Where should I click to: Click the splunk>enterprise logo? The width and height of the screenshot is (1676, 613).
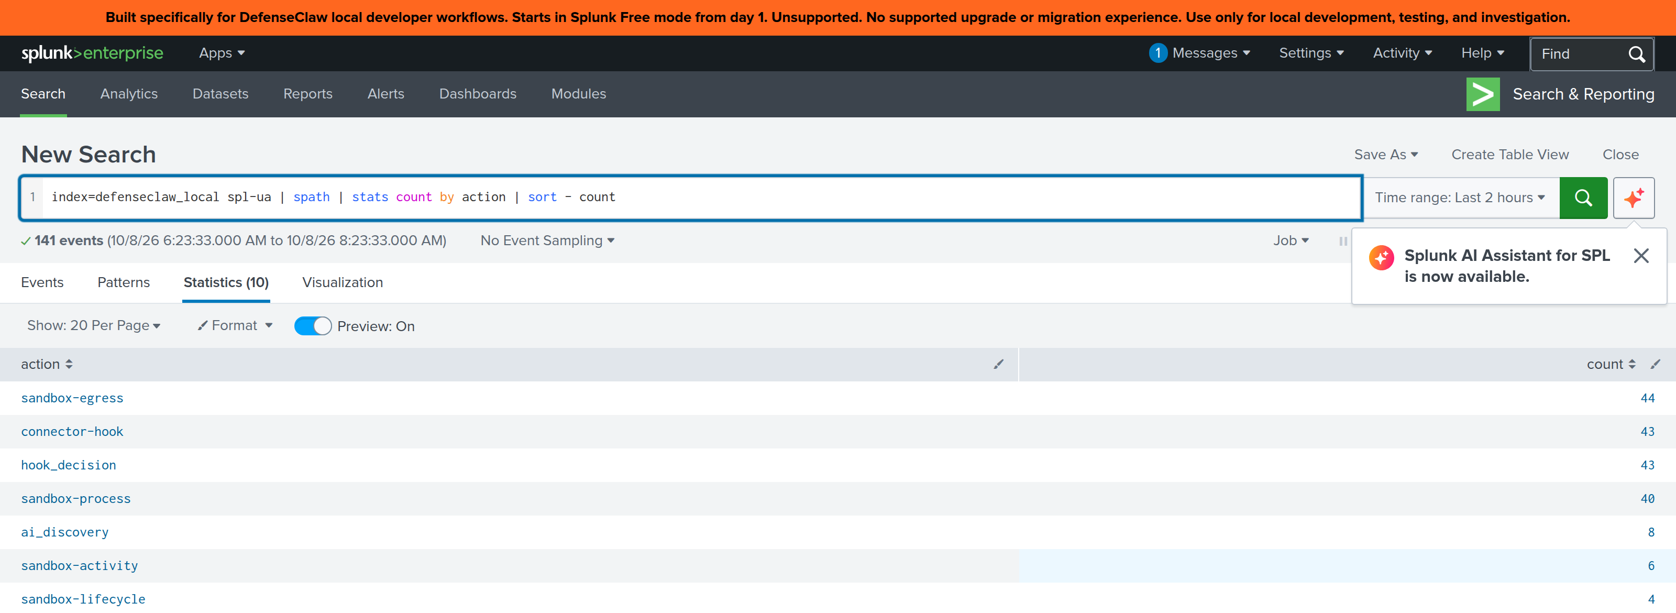(x=92, y=53)
